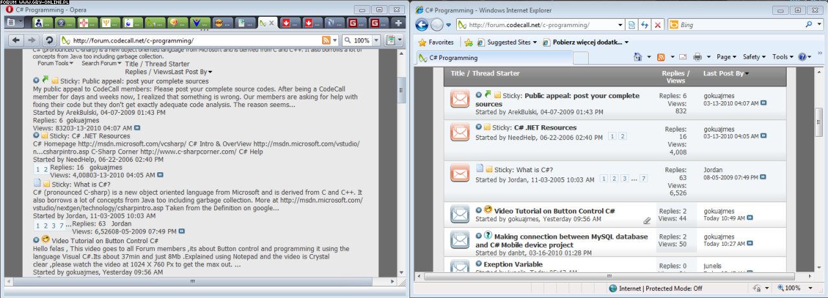Open Suggested Sites in IE favorites bar
This screenshot has width=828, height=298.
[508, 42]
